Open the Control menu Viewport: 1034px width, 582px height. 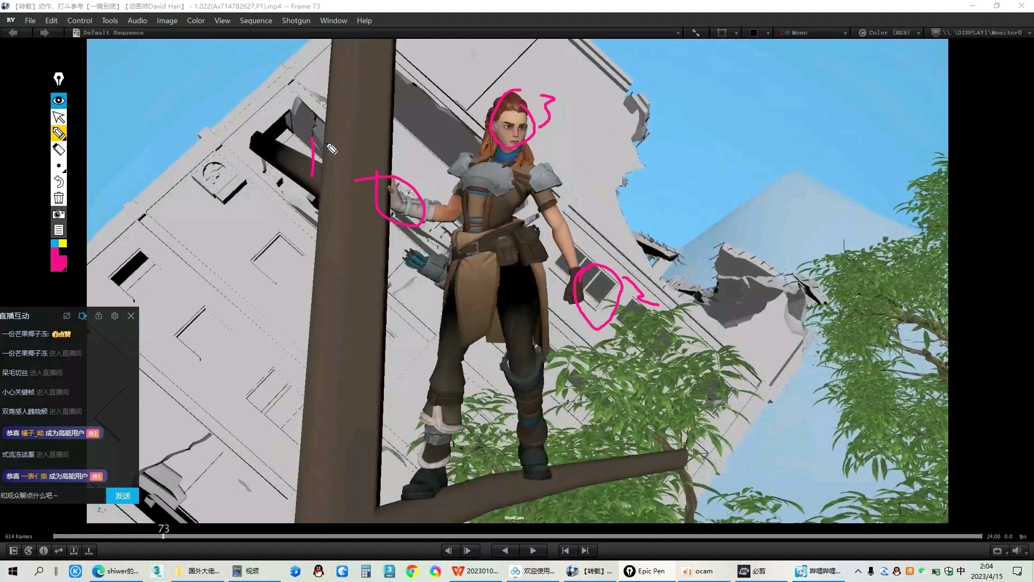click(80, 20)
